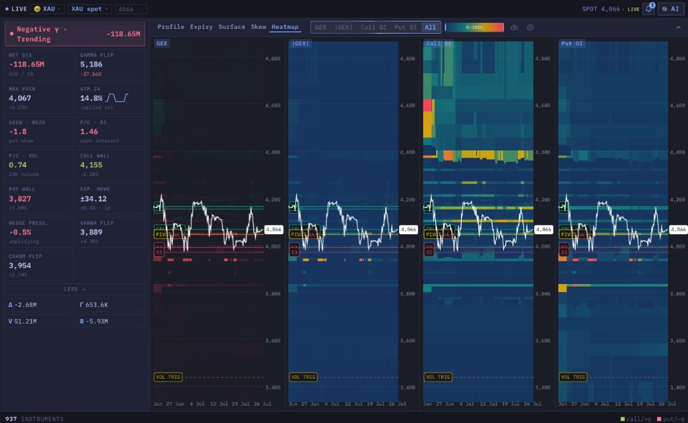Click the gamma Γ 653.6K value
Image resolution: width=688 pixels, height=423 pixels.
(x=110, y=305)
